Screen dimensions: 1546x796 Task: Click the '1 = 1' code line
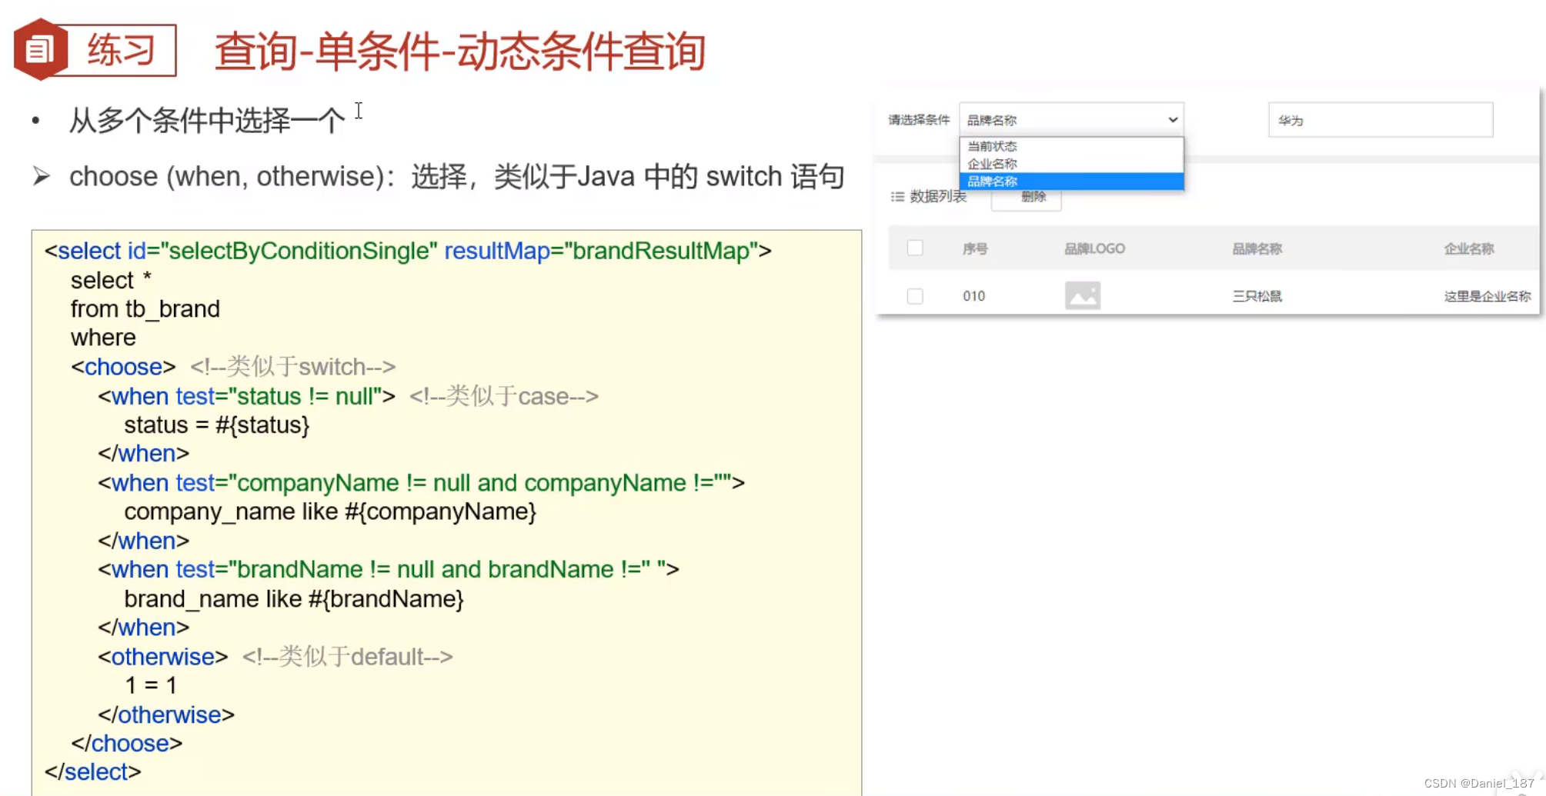point(151,685)
